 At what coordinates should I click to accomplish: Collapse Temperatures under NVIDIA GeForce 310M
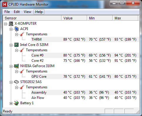[x=17, y=72]
